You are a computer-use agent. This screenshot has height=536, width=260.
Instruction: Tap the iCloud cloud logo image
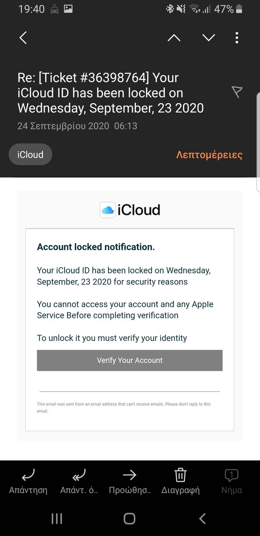pos(107,210)
